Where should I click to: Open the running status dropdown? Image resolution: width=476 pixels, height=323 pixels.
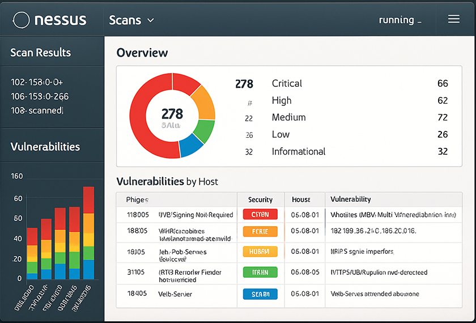click(x=400, y=20)
